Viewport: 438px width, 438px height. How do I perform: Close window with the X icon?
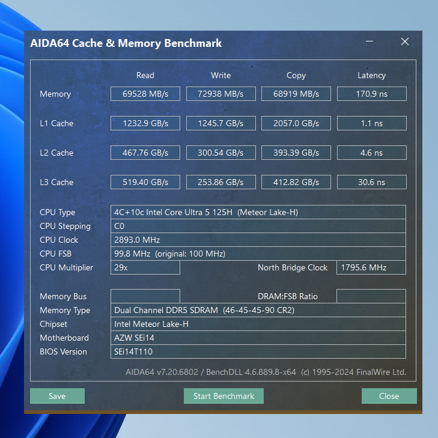click(x=405, y=41)
